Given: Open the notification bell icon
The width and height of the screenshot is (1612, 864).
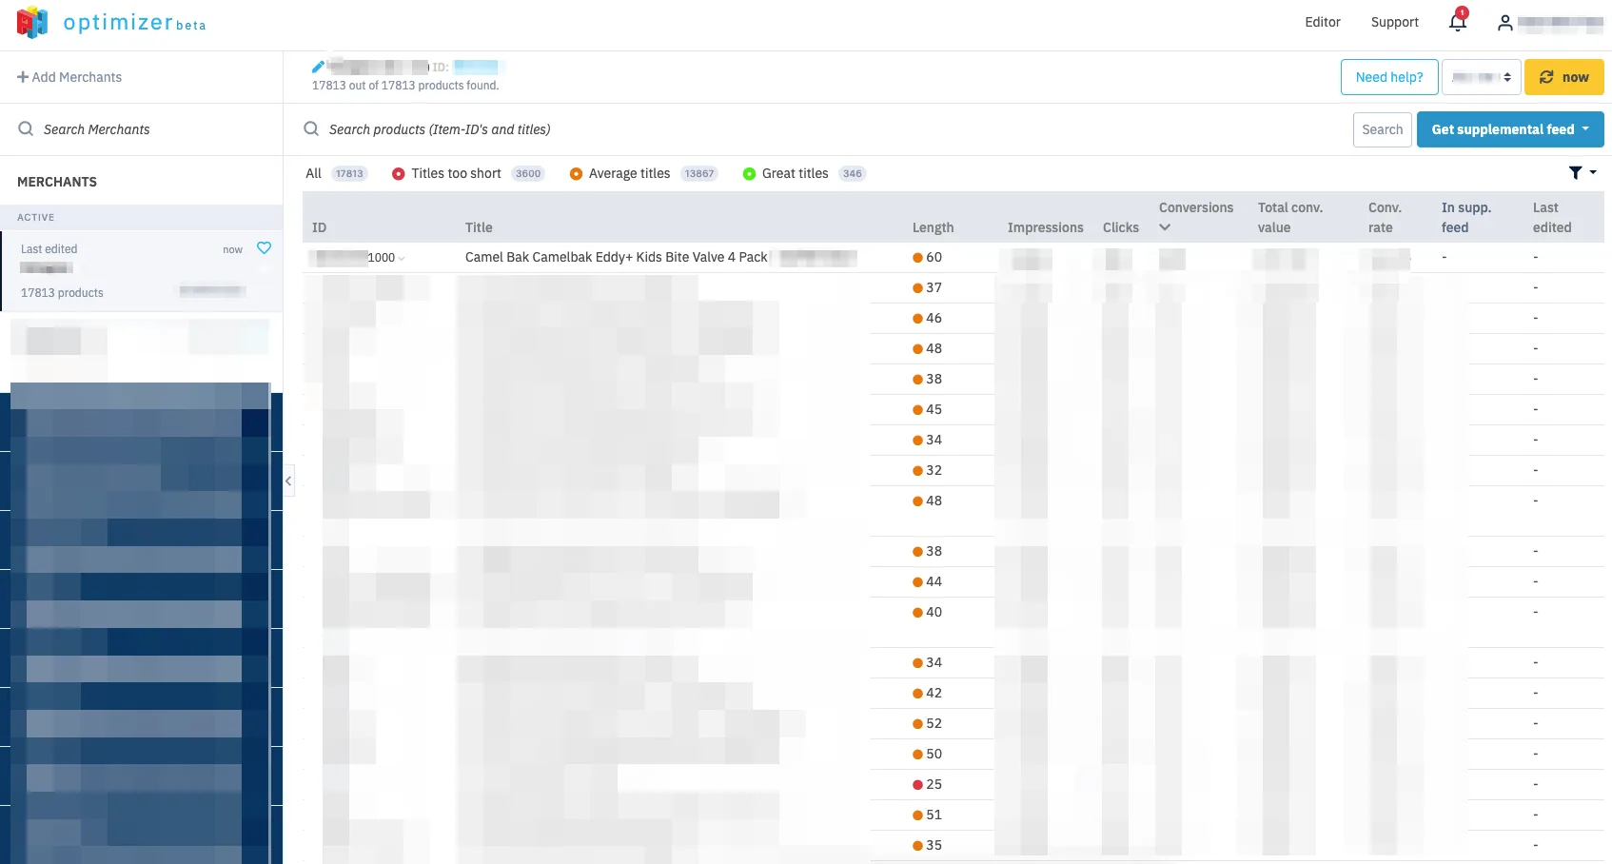Looking at the screenshot, I should click(x=1457, y=22).
